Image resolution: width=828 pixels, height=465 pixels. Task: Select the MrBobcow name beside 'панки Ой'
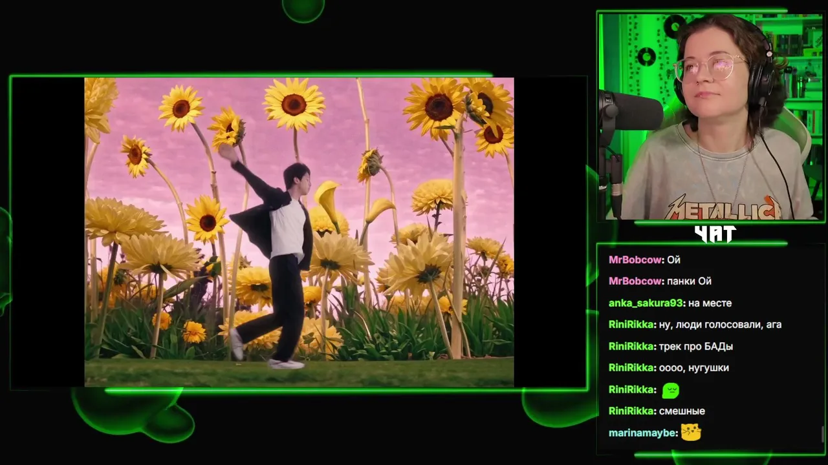click(x=635, y=281)
